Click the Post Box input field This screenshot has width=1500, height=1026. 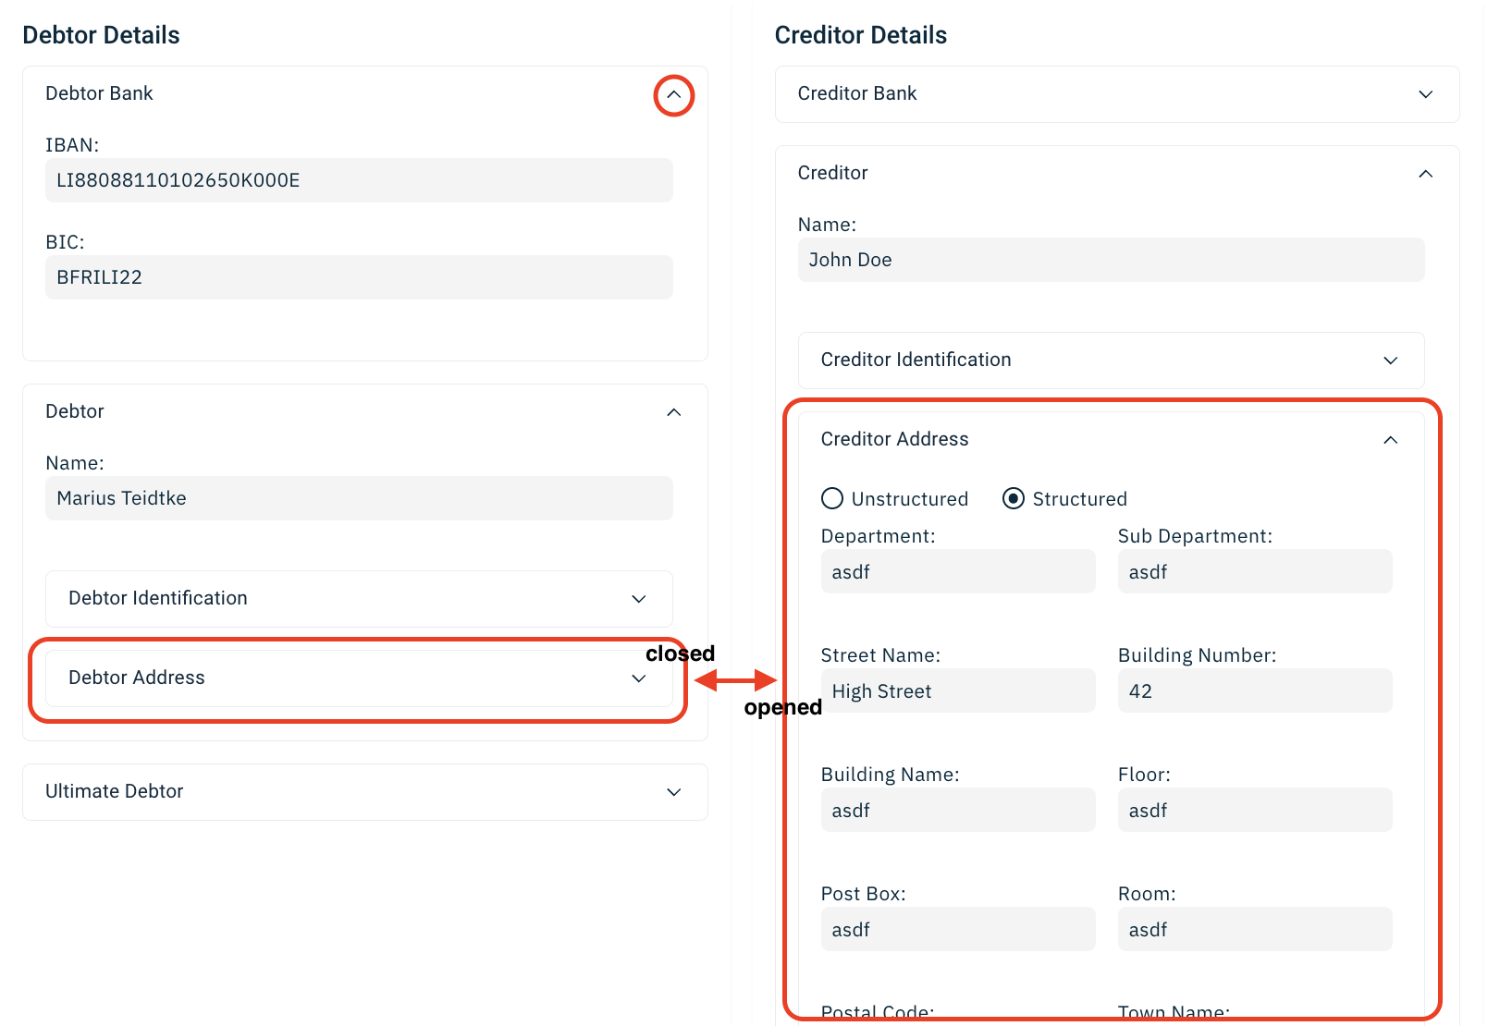[957, 930]
